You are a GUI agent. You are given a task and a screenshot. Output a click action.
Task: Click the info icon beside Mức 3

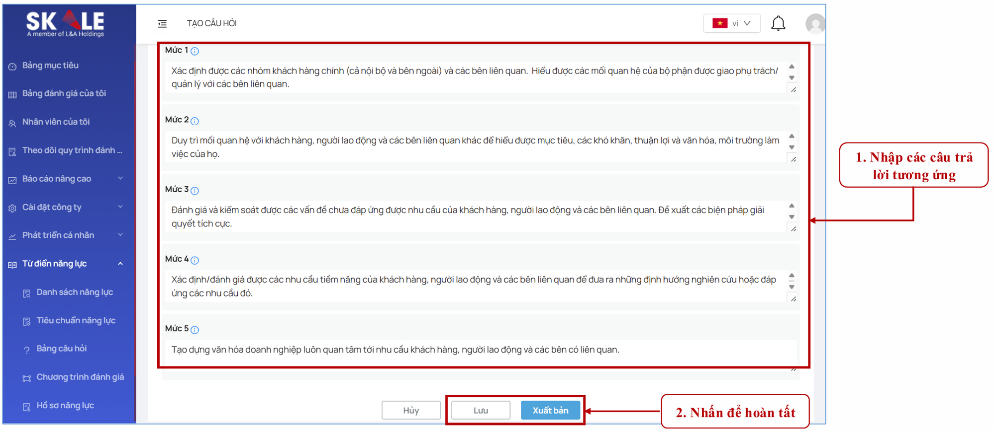coord(195,191)
